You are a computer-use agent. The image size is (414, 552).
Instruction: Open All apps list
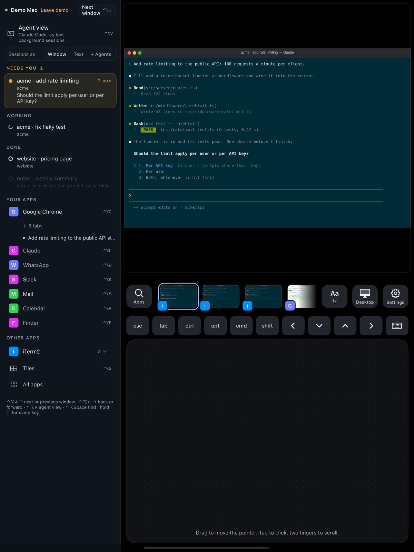pos(60,385)
